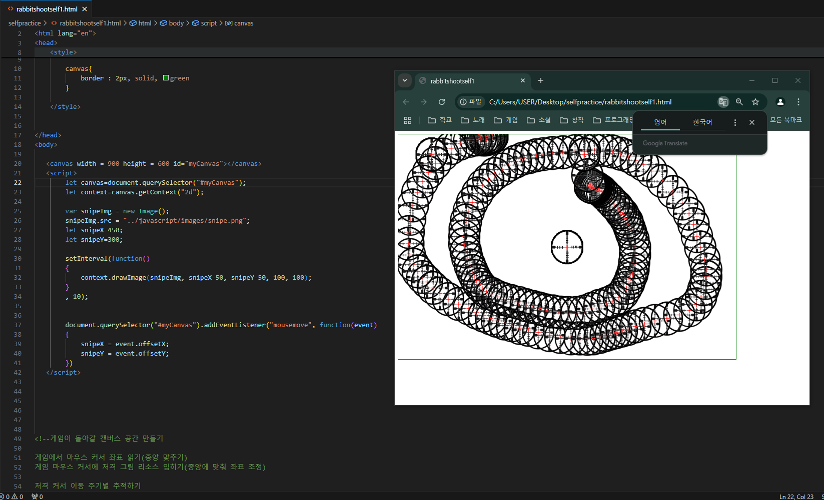
Task: Click the "context.drawImage" code line
Action: [196, 277]
